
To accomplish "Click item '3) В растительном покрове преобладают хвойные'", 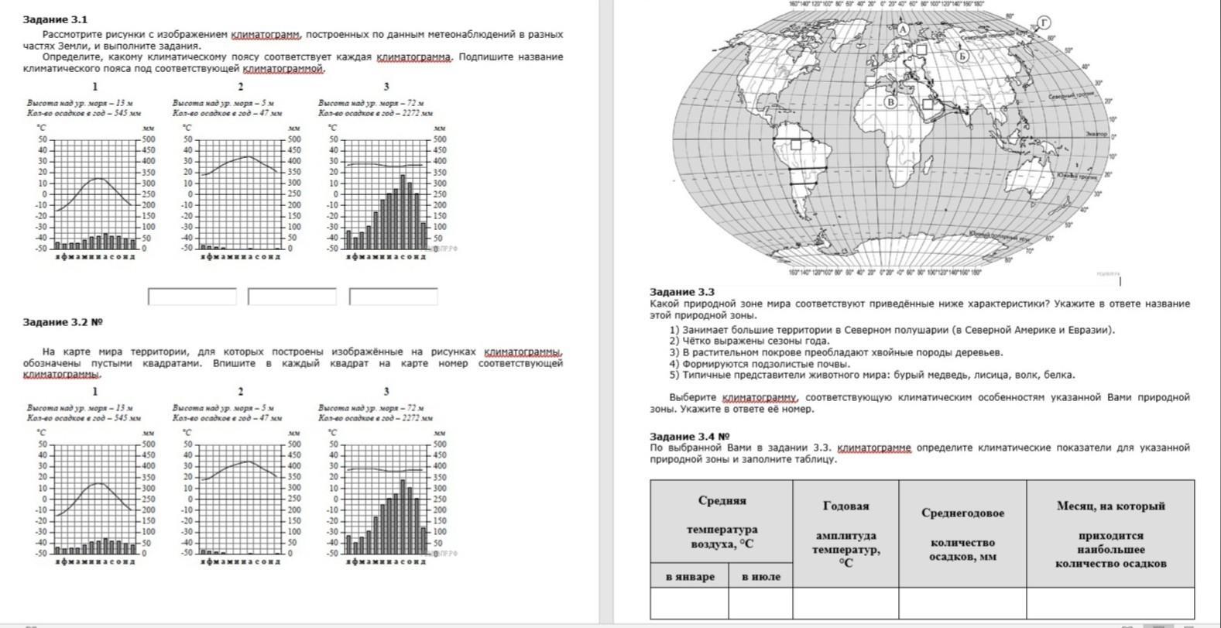I will [x=836, y=352].
